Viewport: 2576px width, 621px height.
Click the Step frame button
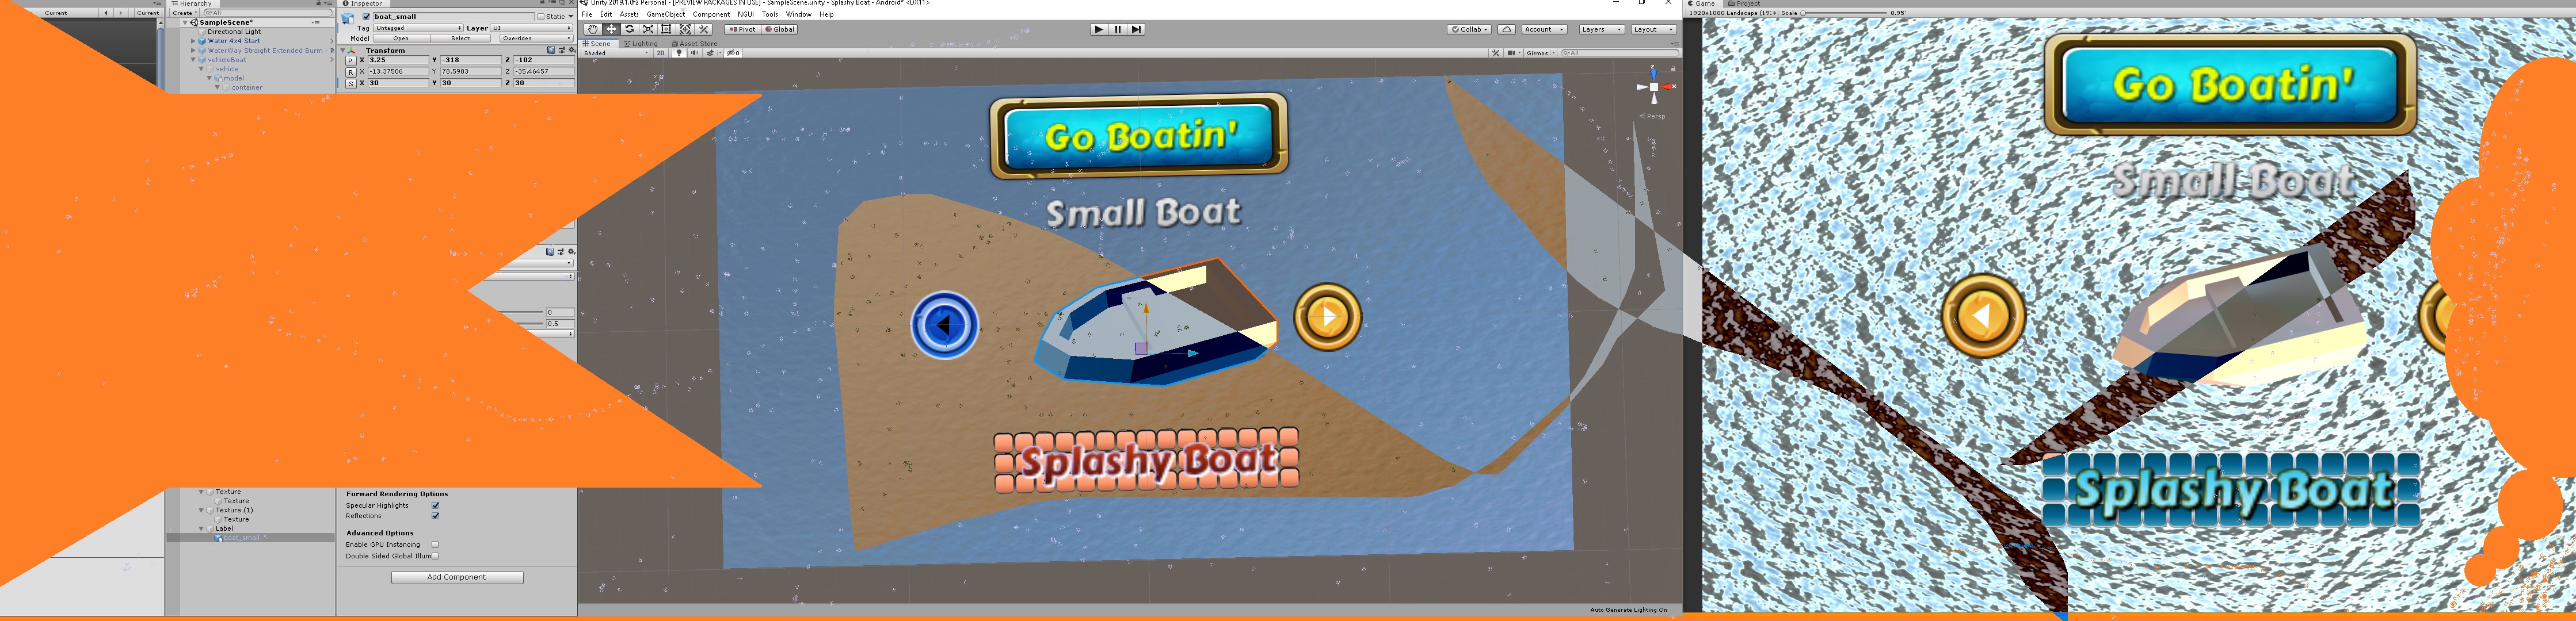tap(1136, 29)
